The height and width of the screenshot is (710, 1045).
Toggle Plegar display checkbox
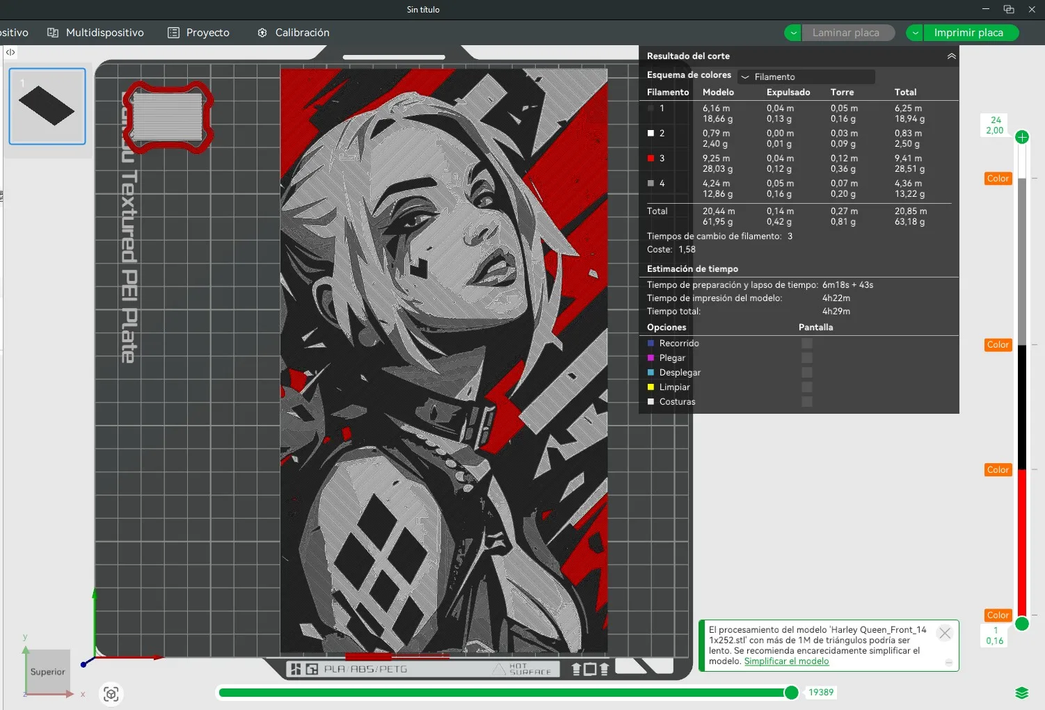coord(807,358)
